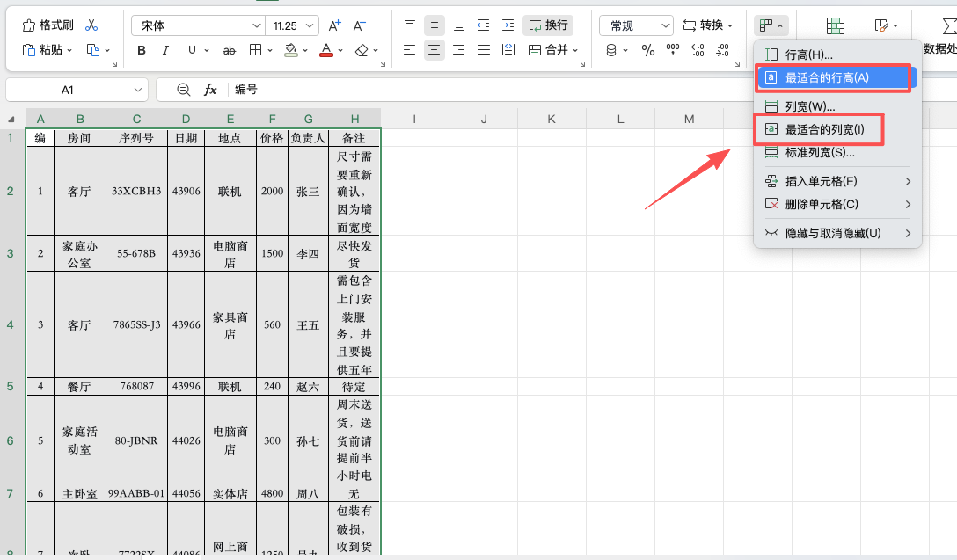Open the font color dropdown arrow
The image size is (957, 560).
(x=340, y=51)
